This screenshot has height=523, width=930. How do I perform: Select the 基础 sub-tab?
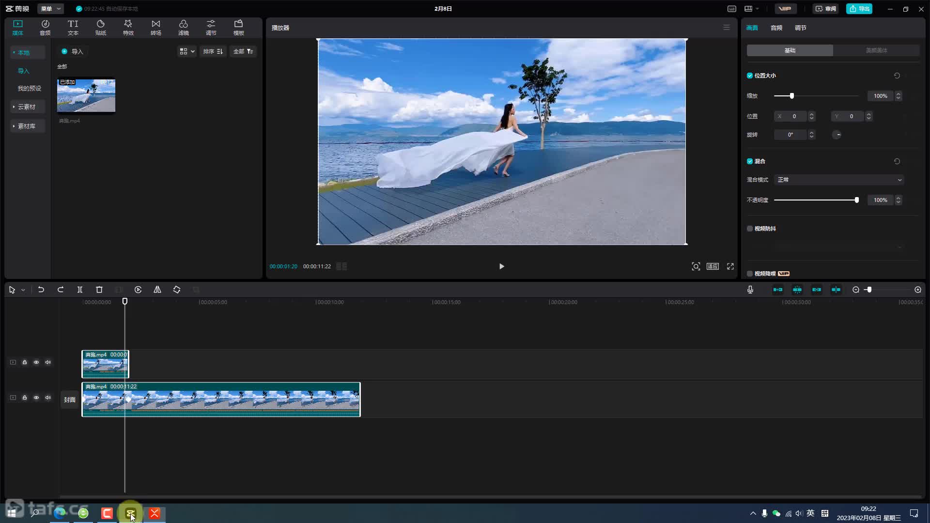point(790,50)
